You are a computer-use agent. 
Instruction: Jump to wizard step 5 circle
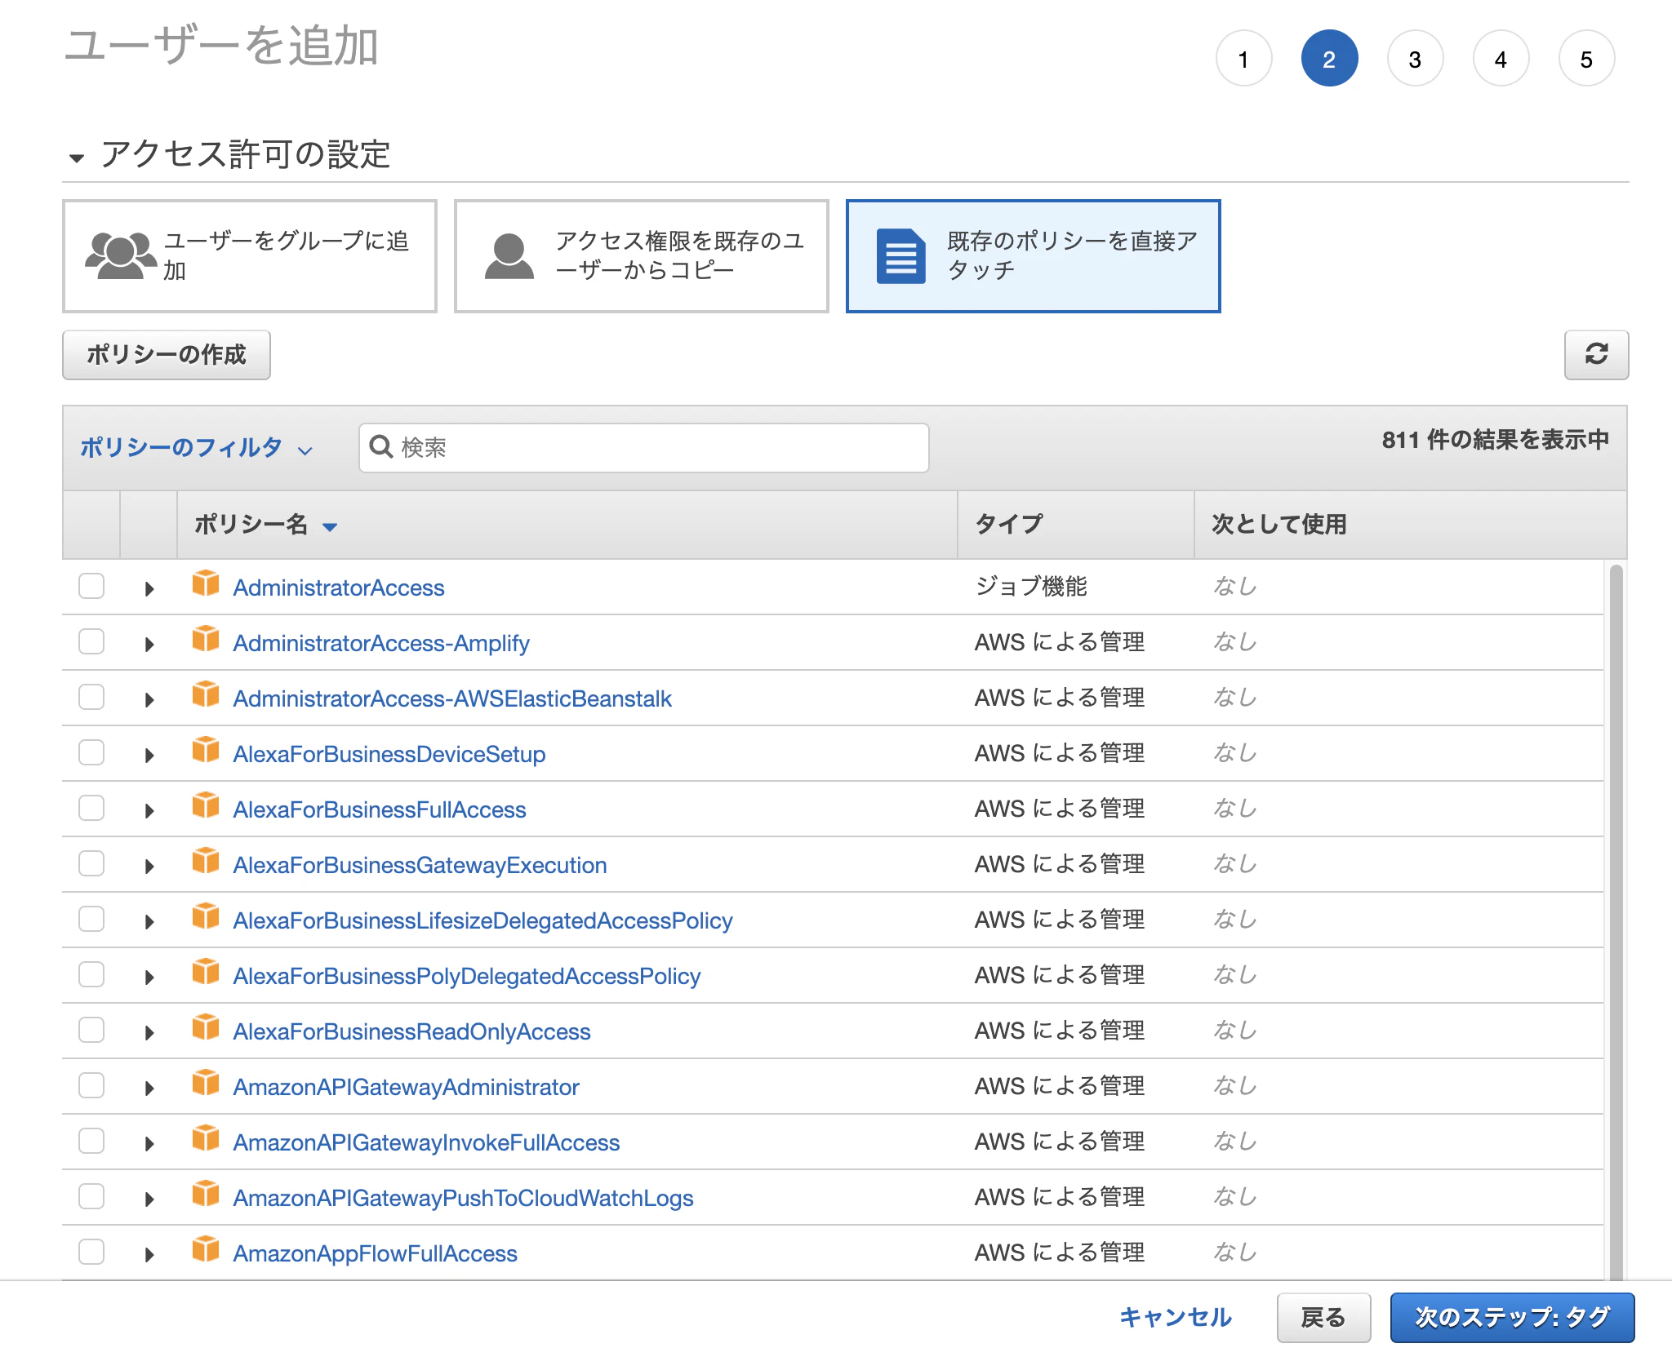point(1587,59)
